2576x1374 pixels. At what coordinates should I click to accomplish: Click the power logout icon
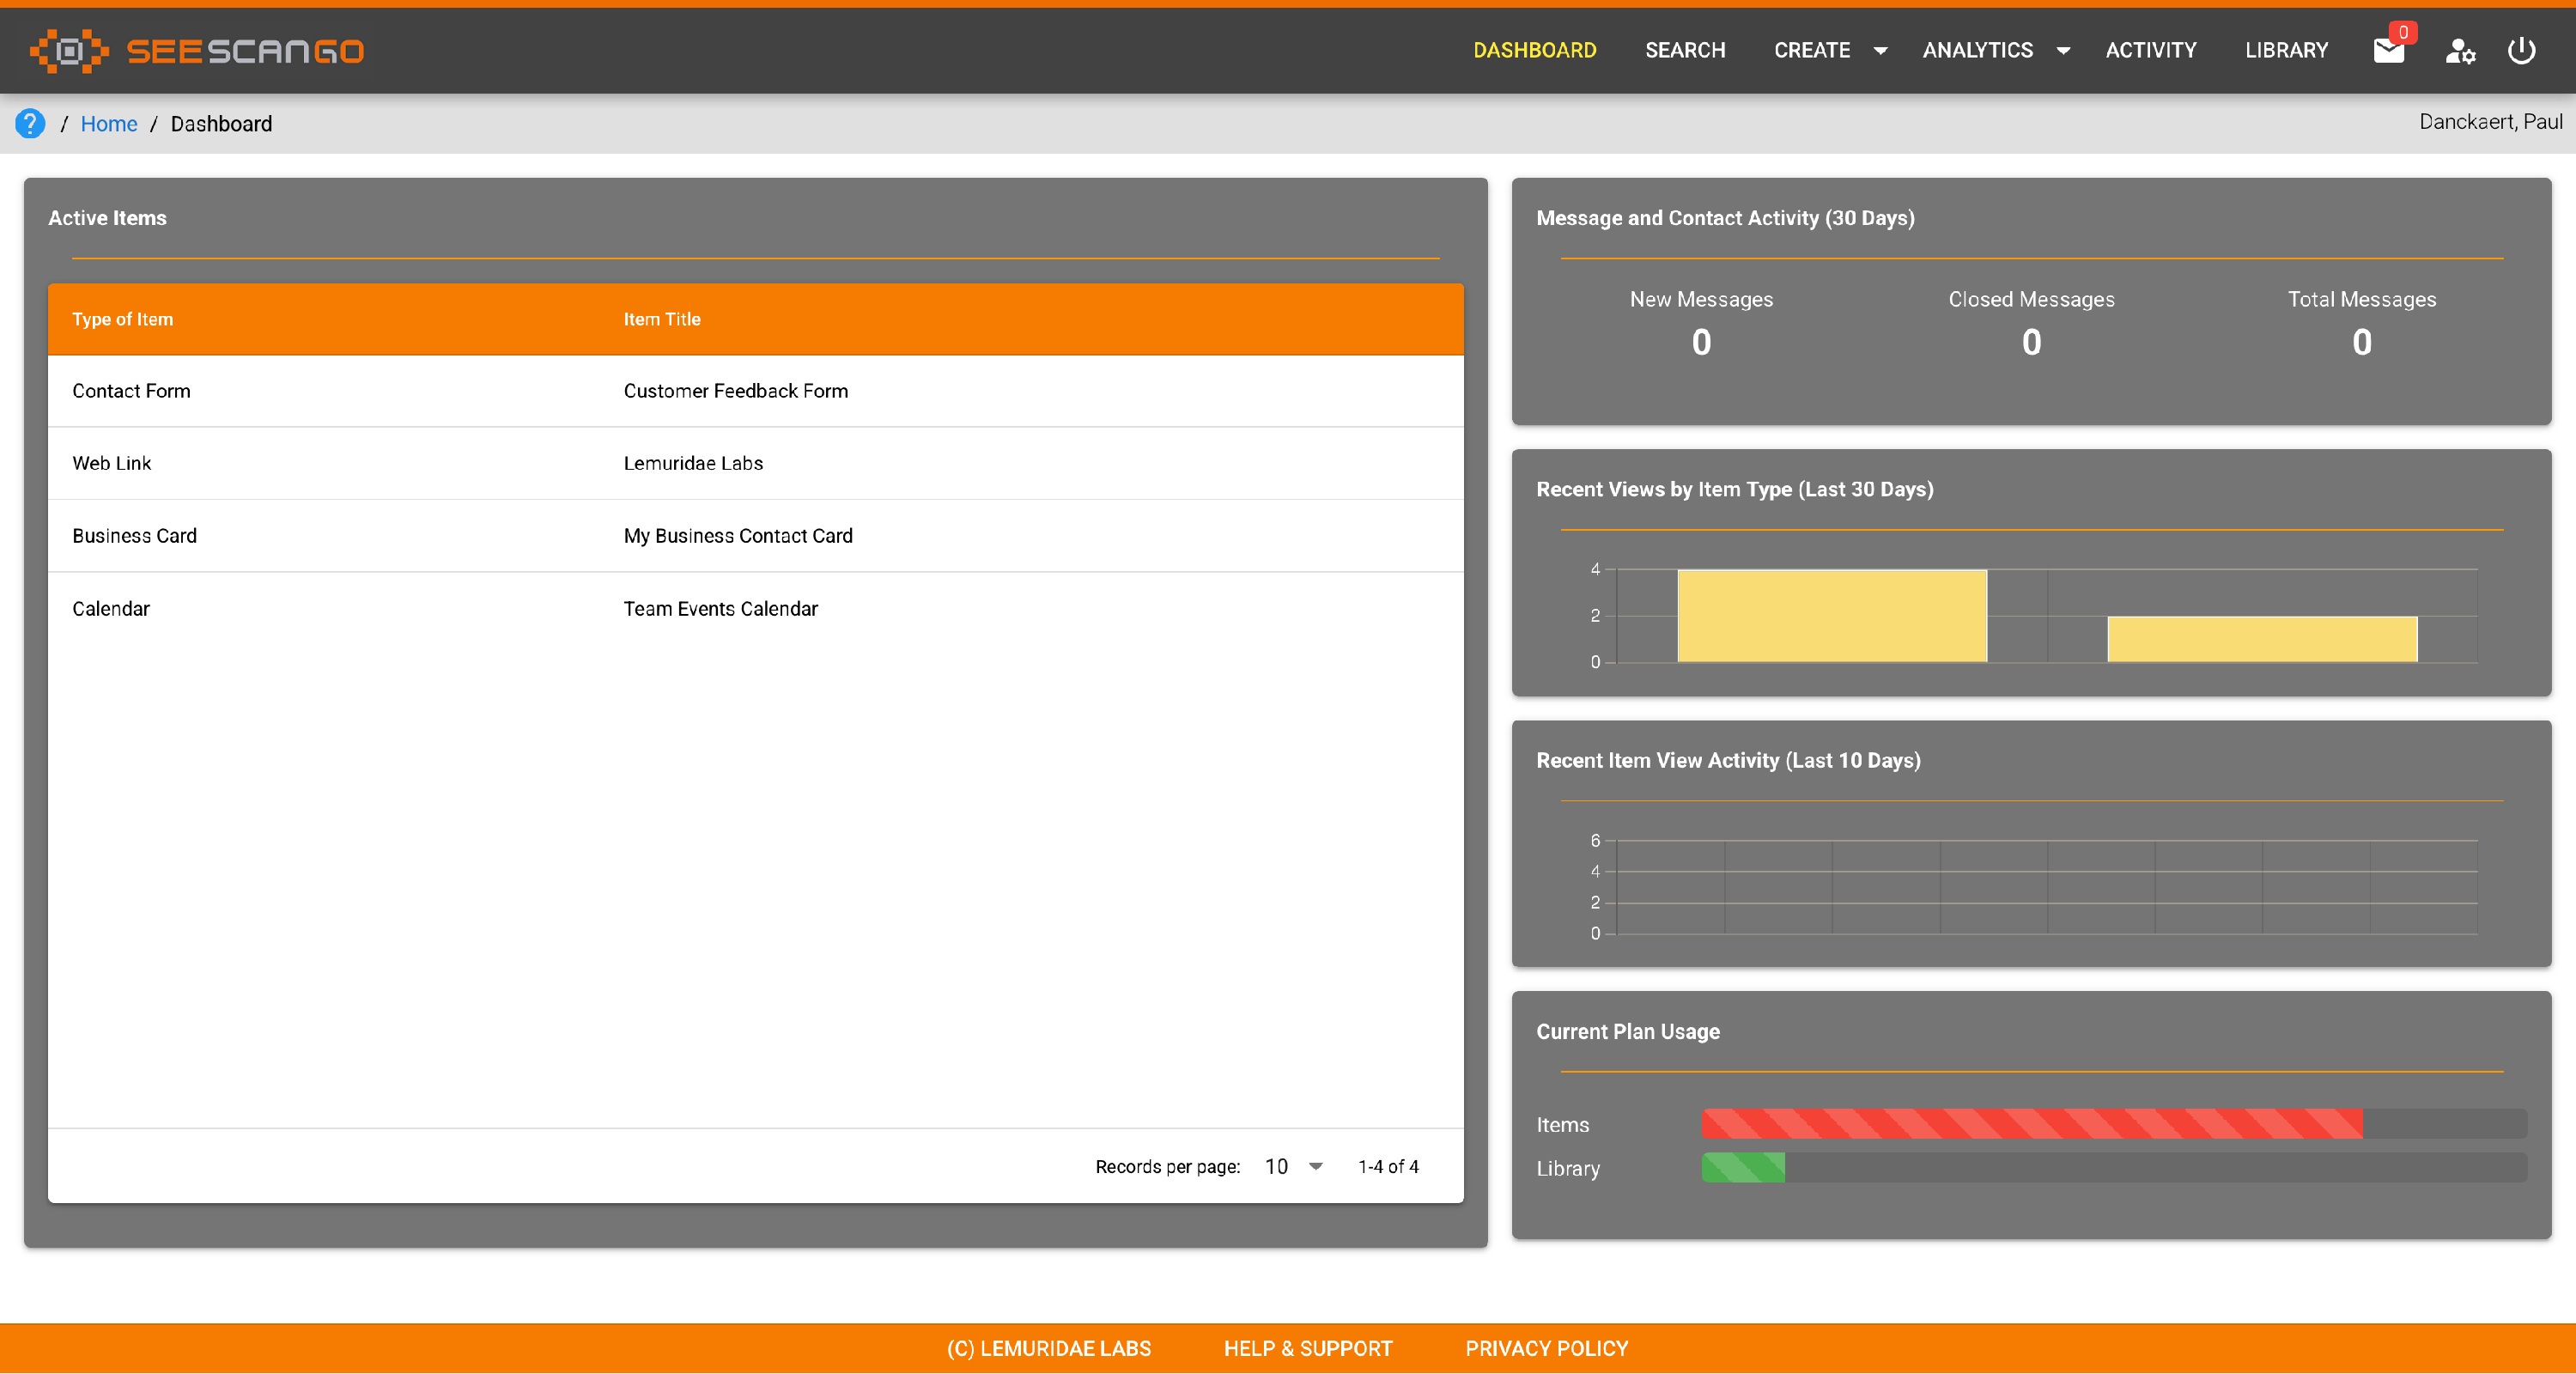2521,50
